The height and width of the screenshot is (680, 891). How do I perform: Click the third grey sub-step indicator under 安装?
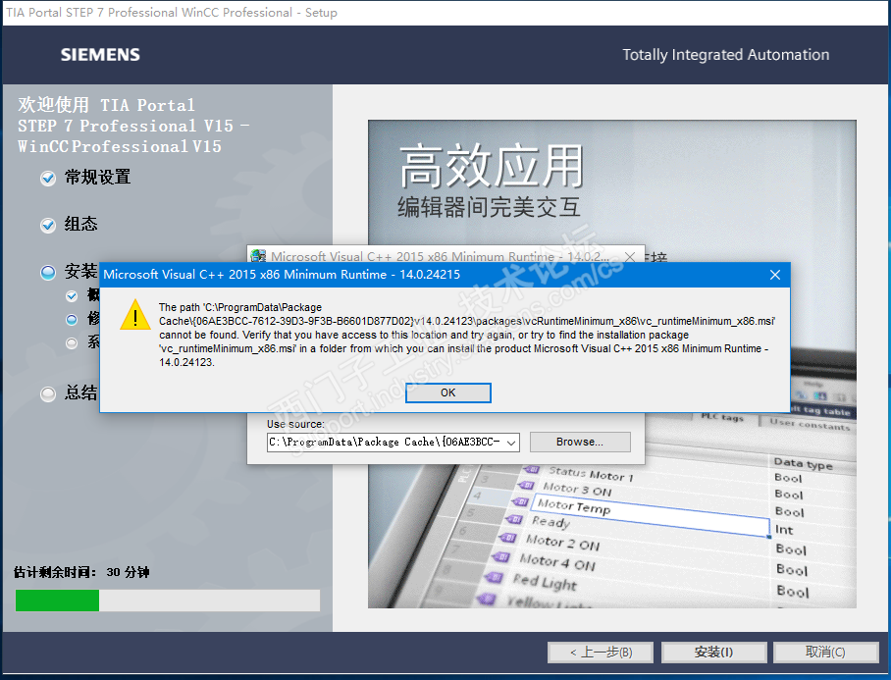pyautogui.click(x=72, y=343)
